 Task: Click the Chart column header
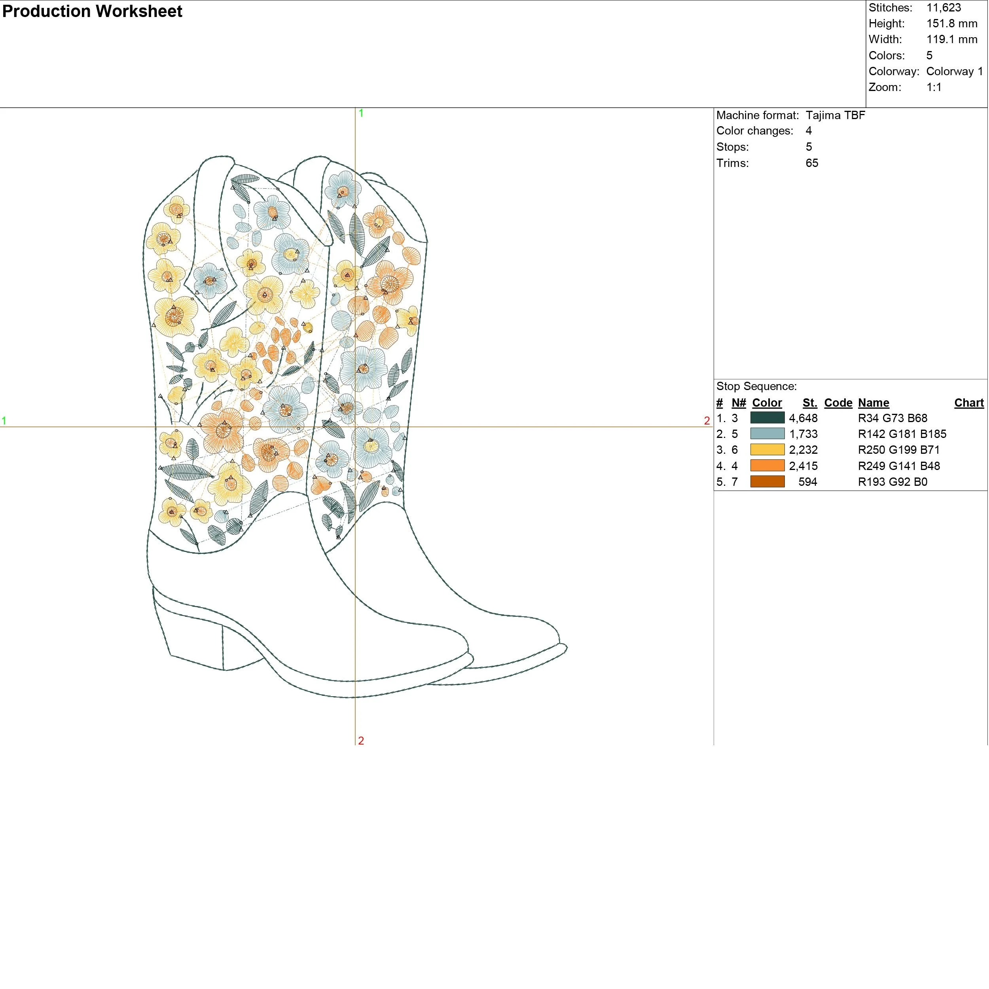point(968,403)
